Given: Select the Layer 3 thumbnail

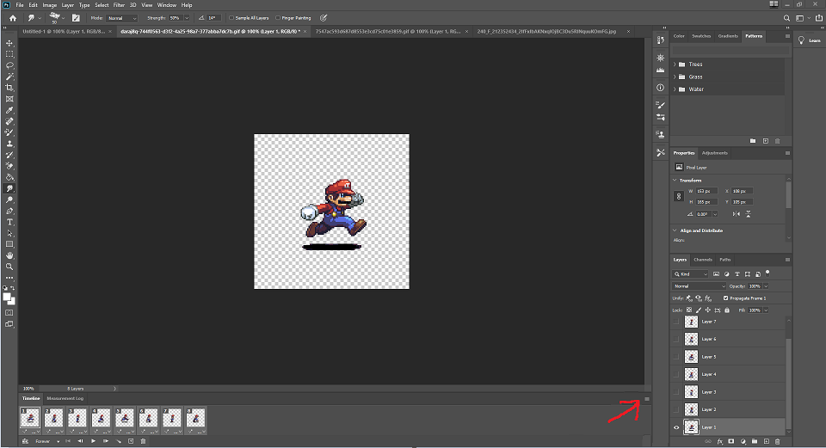Looking at the screenshot, I should tap(691, 392).
